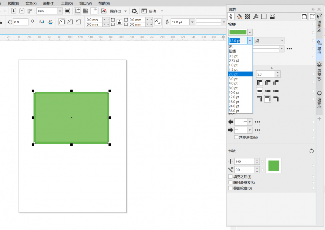
Task: Select the Square line cap icon
Action: pos(260,91)
